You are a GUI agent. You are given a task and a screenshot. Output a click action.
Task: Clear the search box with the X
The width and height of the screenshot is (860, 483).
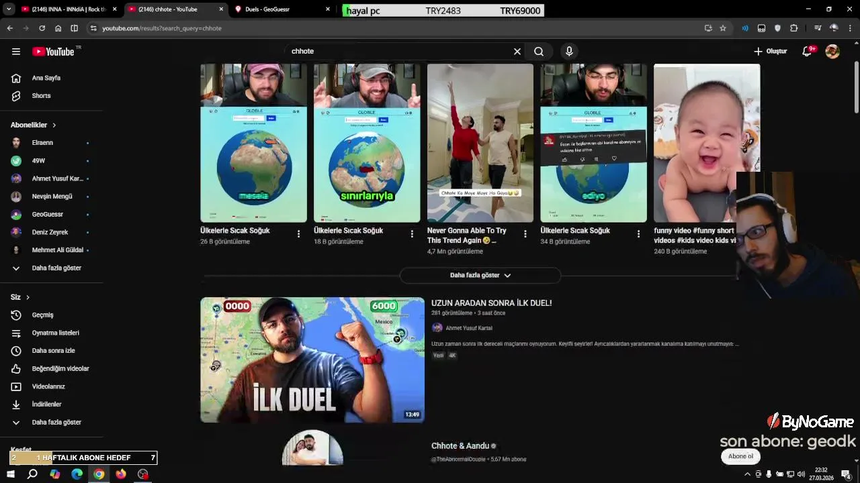(x=517, y=51)
